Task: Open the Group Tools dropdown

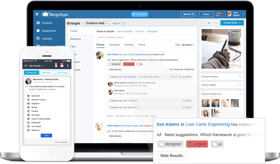Action: pyautogui.click(x=232, y=23)
